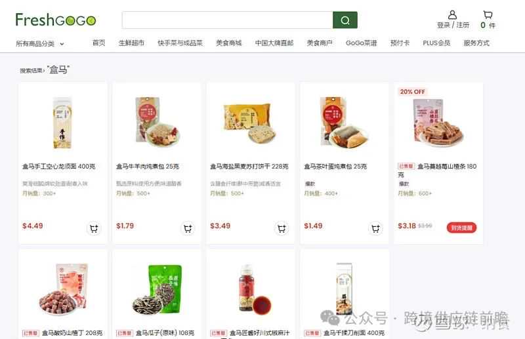Open the shopping cart icon in header
The width and height of the screenshot is (525, 339).
pos(488,14)
